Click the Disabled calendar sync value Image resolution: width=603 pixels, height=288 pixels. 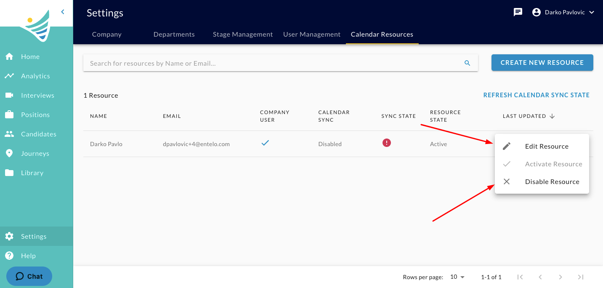(330, 144)
